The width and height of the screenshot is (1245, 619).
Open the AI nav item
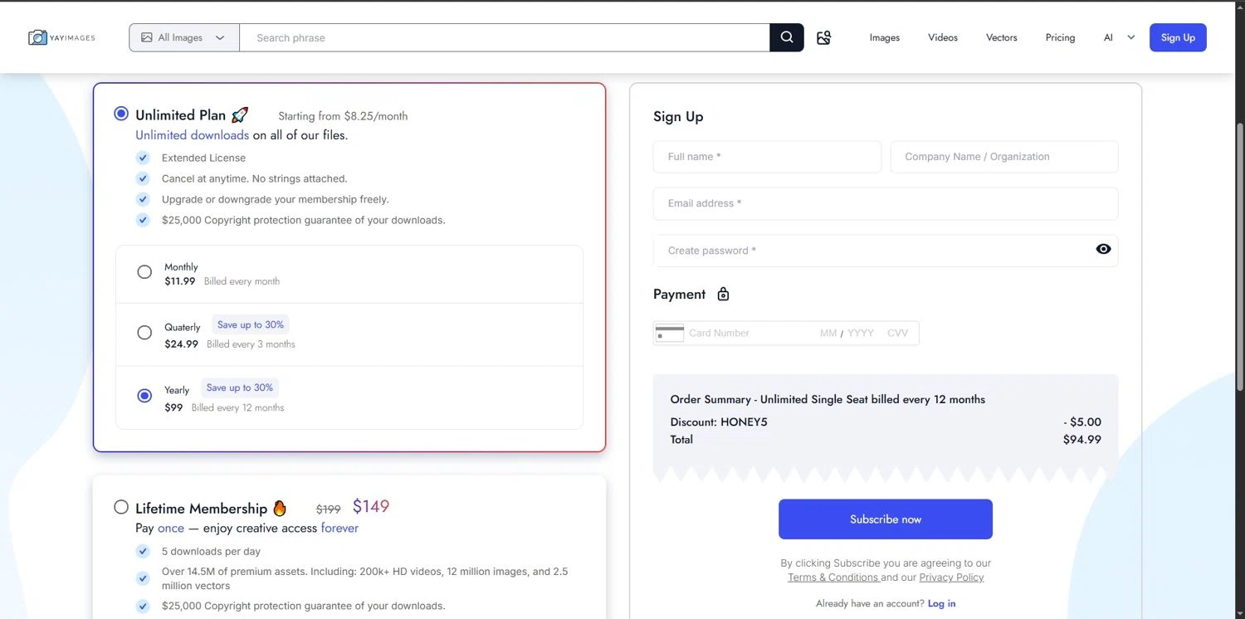(x=1108, y=37)
